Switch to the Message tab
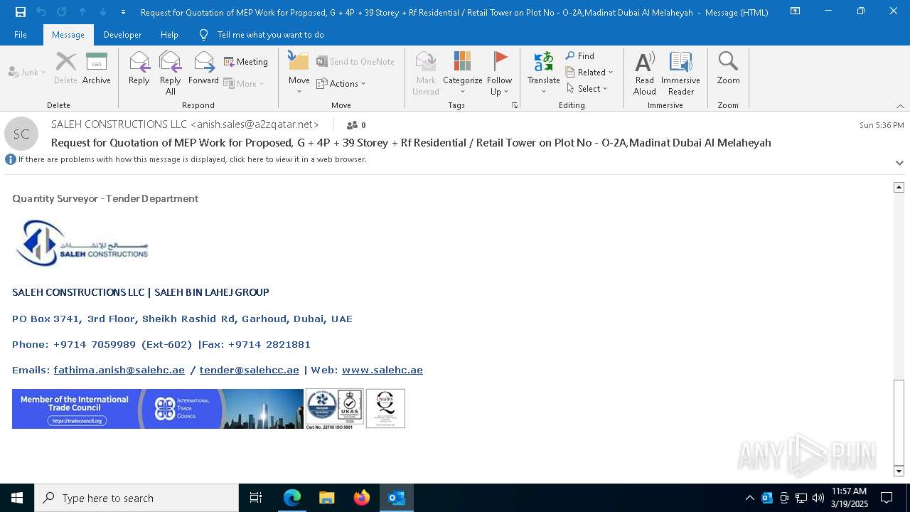Image resolution: width=910 pixels, height=512 pixels. (68, 35)
